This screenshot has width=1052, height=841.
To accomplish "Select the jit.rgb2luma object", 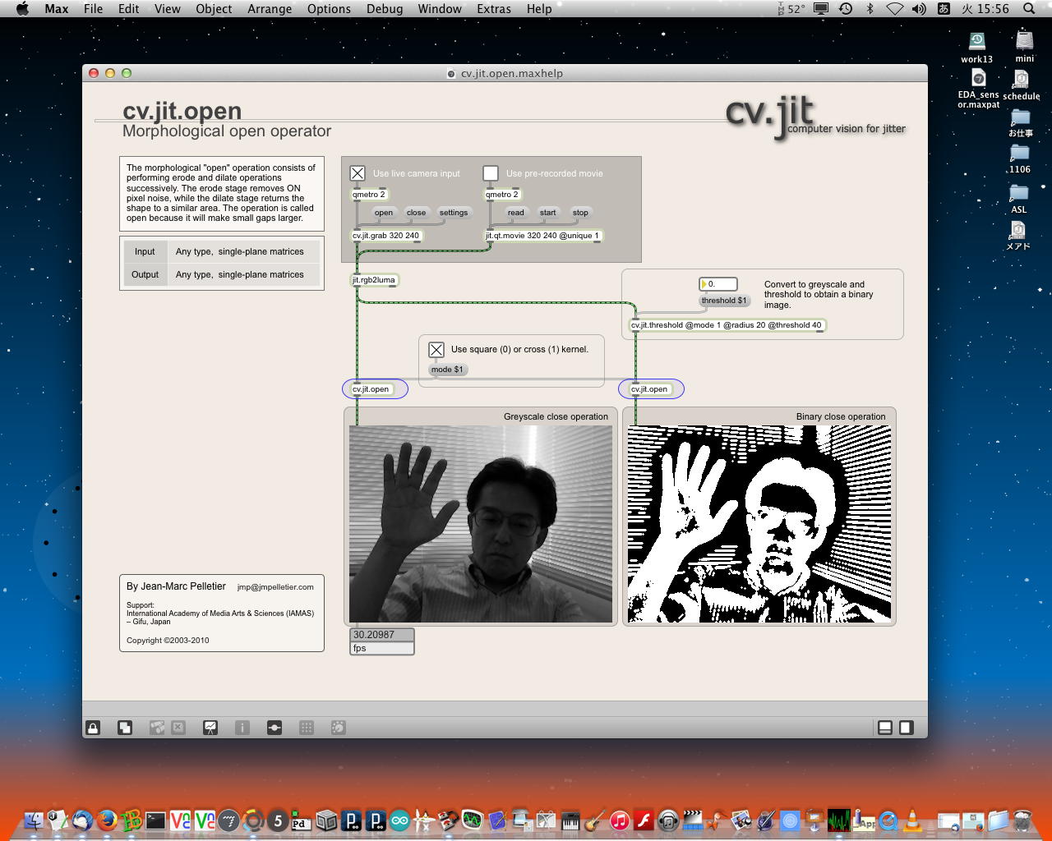I will [375, 280].
